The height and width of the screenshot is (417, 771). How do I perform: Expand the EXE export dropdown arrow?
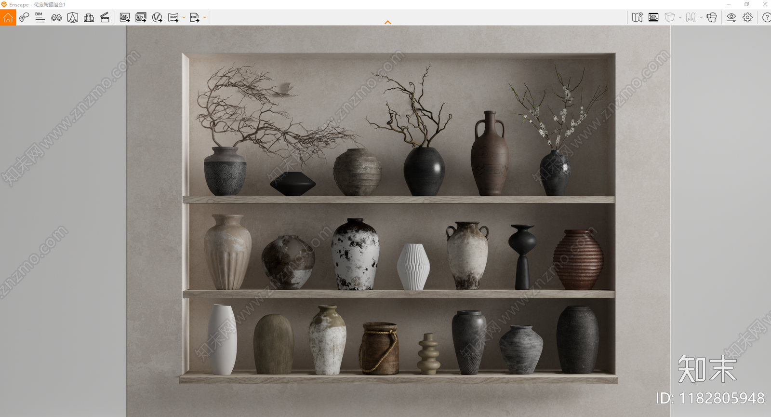pos(205,18)
